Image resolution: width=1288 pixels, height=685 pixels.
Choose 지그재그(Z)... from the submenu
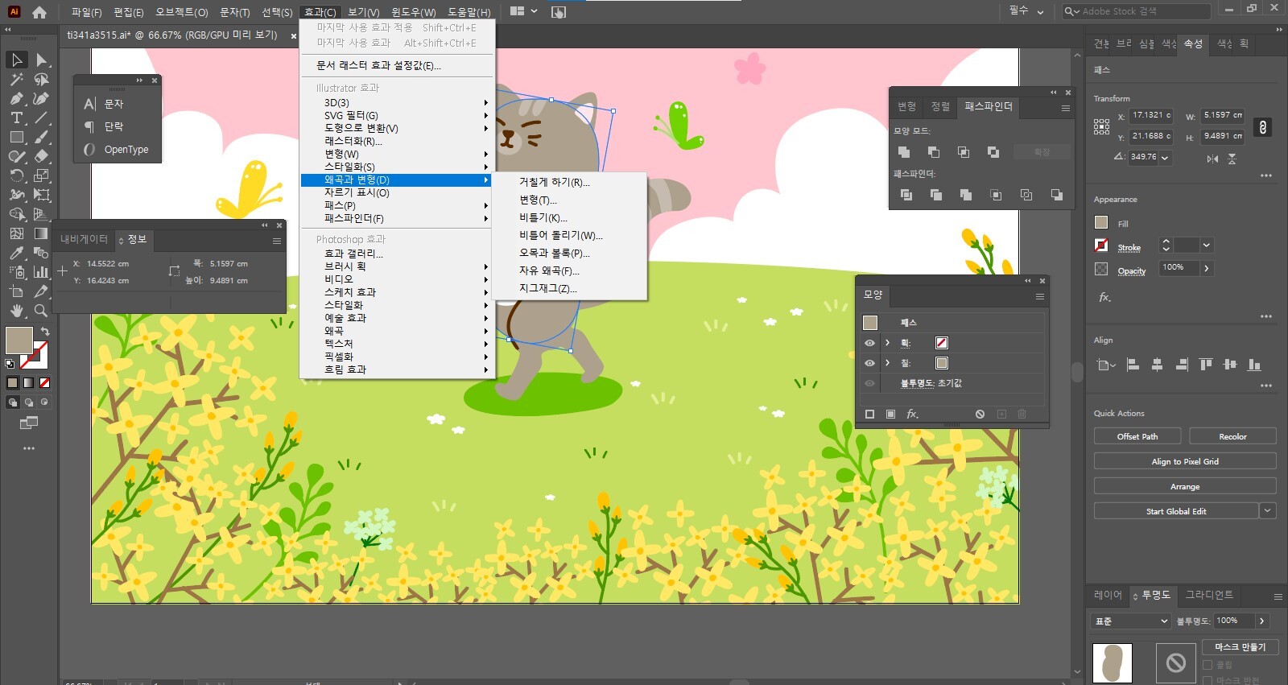(x=547, y=289)
